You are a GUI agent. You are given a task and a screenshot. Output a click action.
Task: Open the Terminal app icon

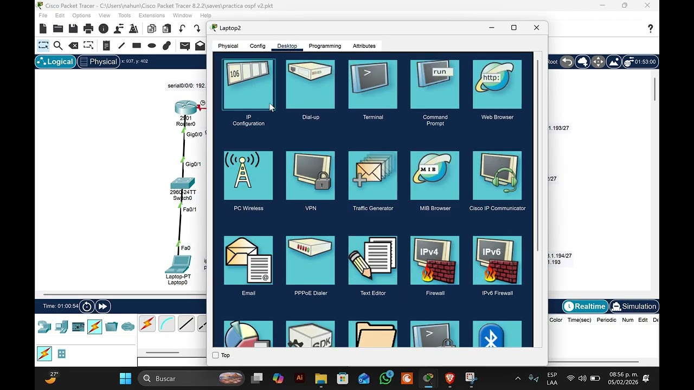[x=373, y=84]
